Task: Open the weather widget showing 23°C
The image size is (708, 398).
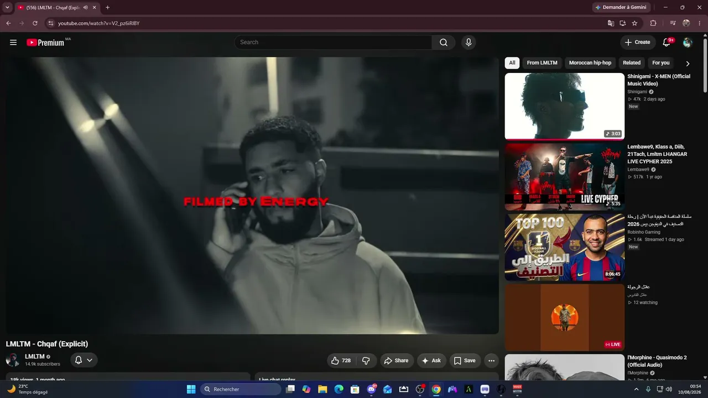Action: pyautogui.click(x=28, y=389)
